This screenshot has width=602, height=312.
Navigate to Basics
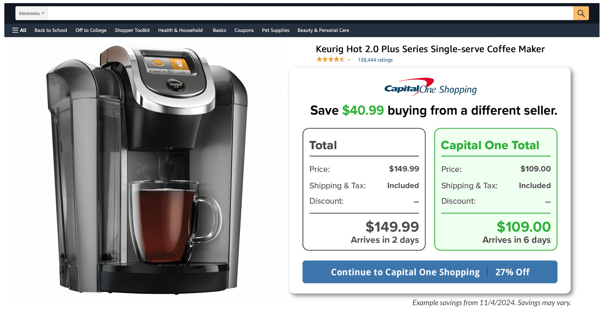[x=219, y=30]
